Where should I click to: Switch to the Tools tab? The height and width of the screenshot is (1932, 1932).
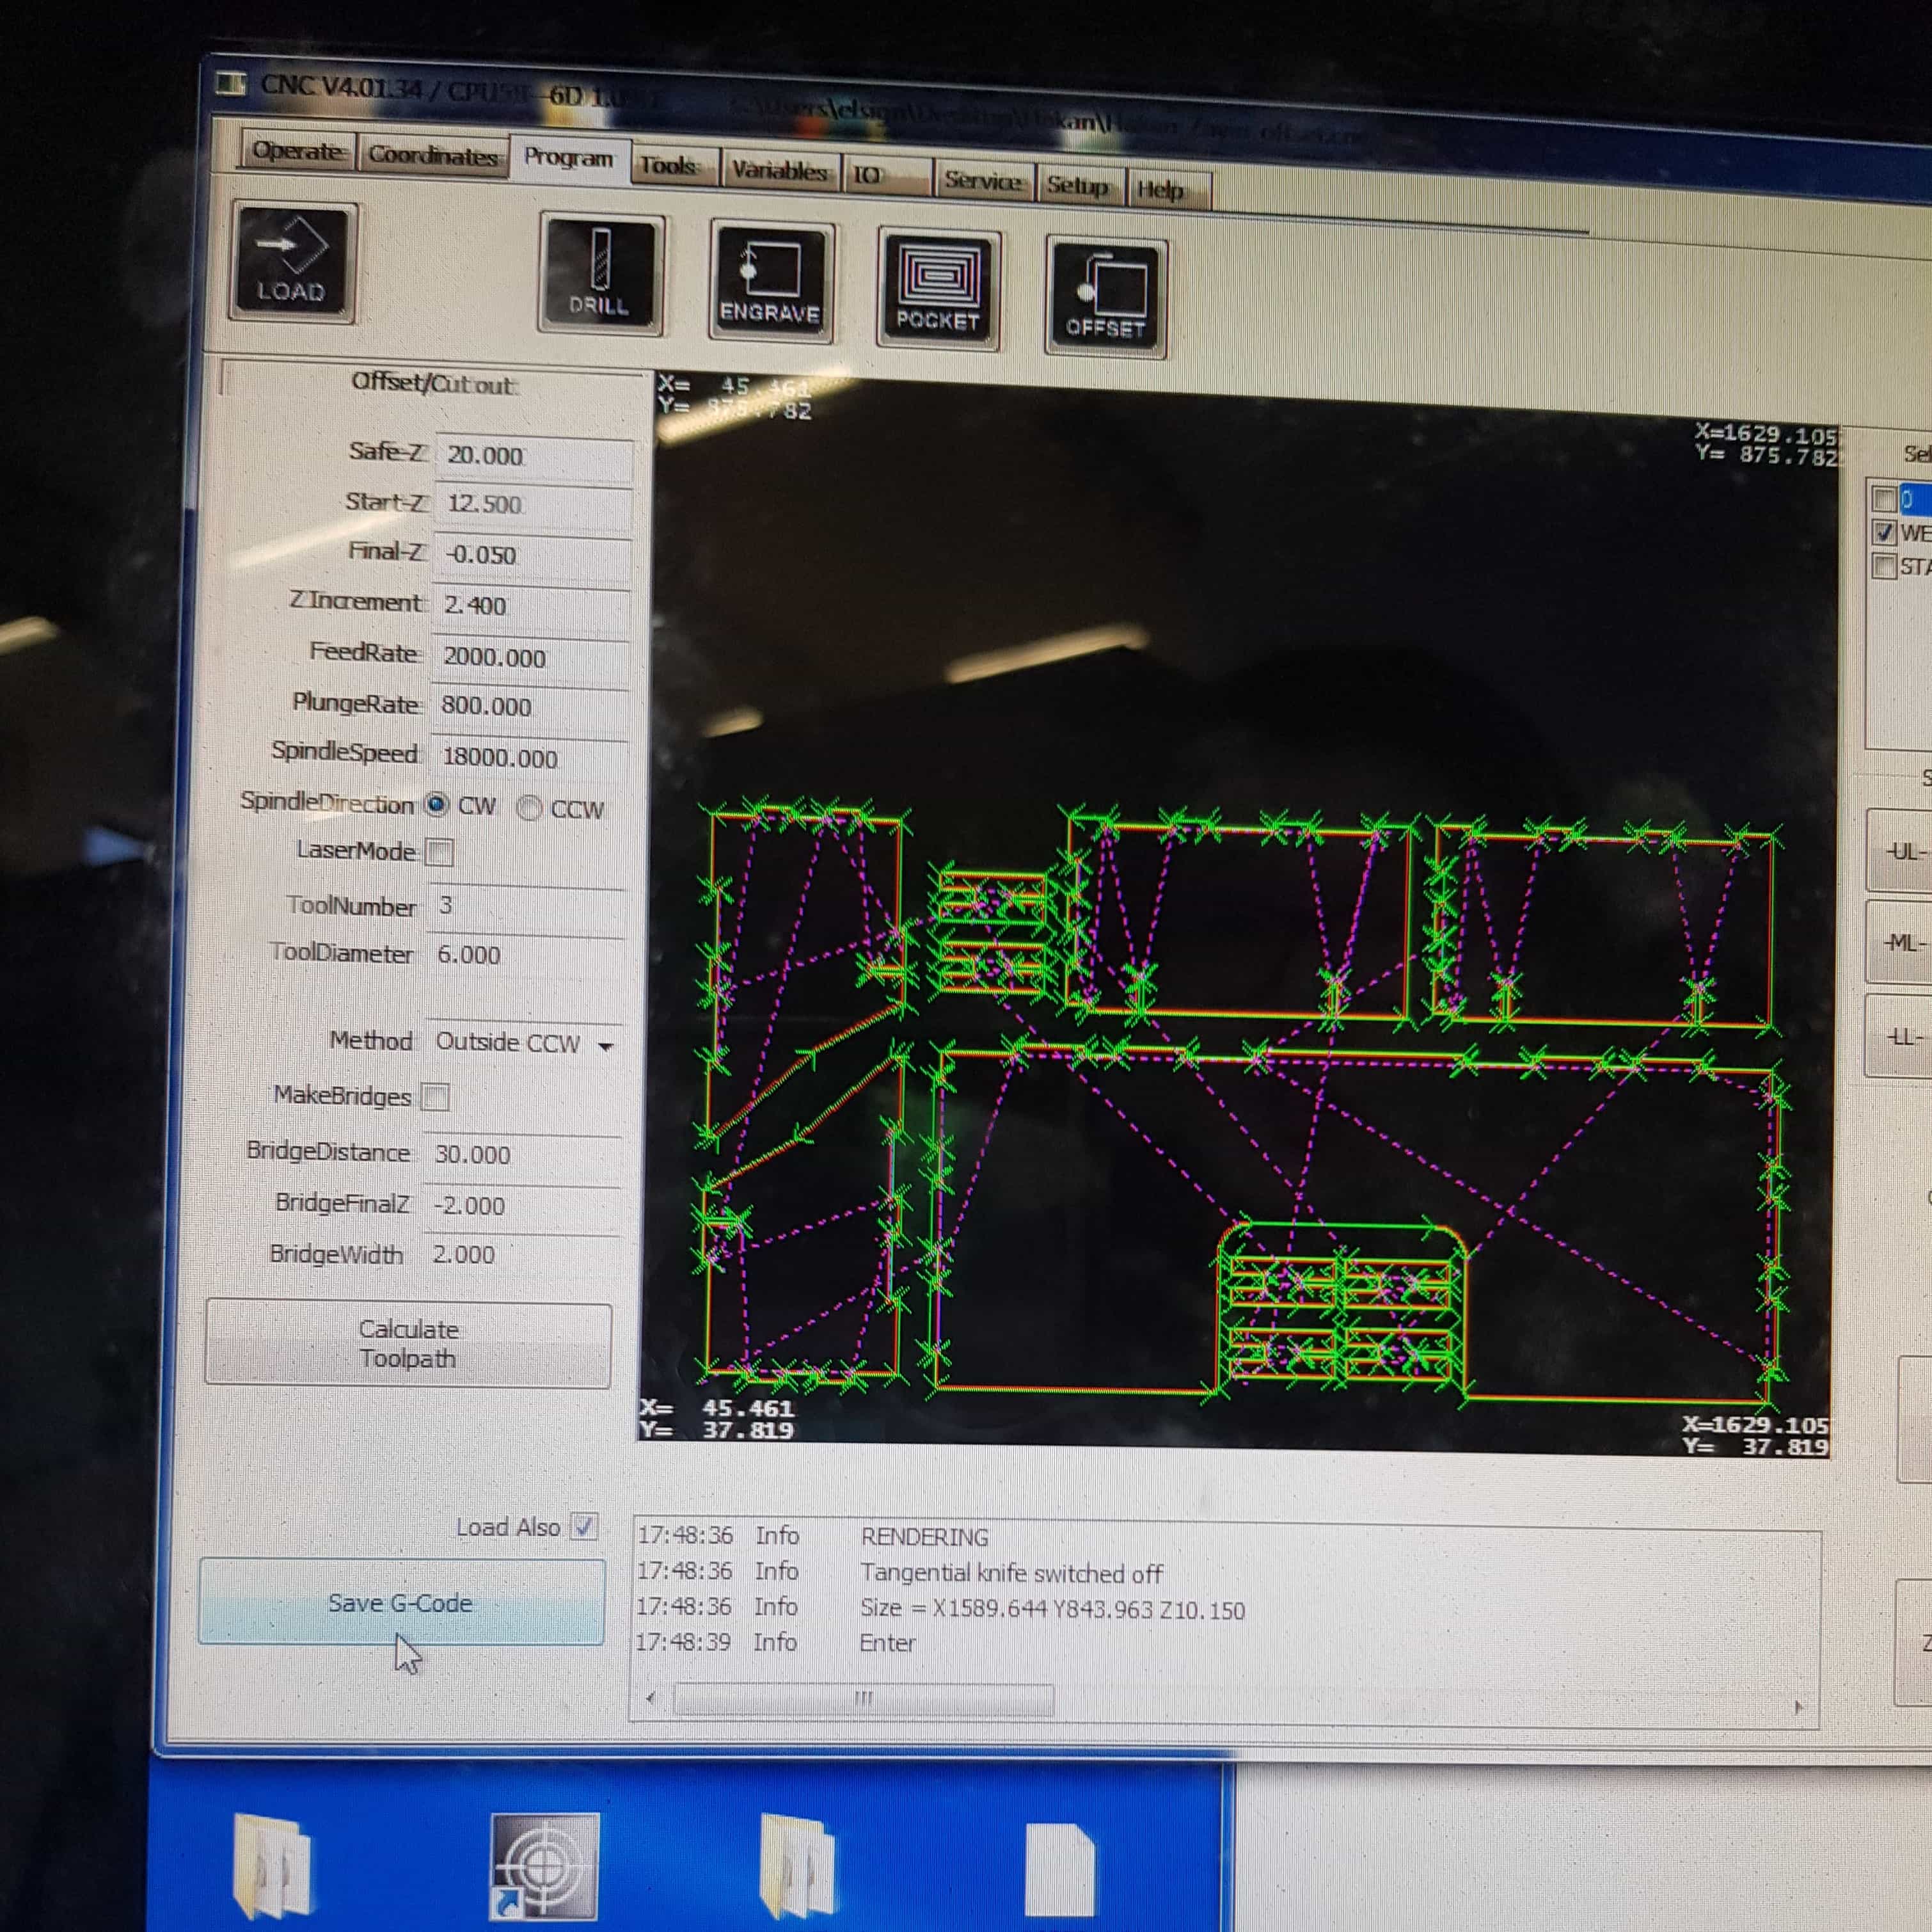[668, 165]
